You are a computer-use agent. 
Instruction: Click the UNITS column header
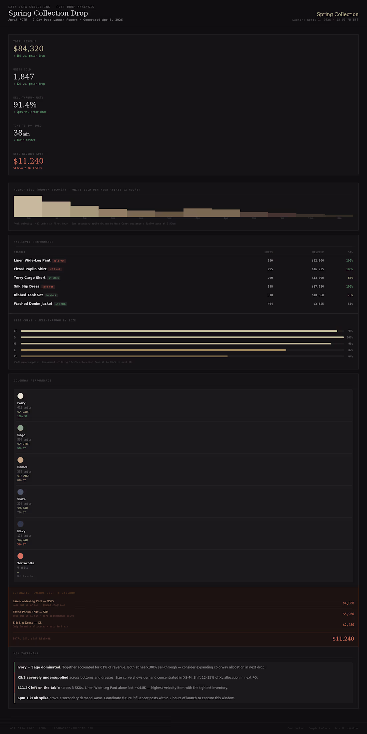pos(269,252)
